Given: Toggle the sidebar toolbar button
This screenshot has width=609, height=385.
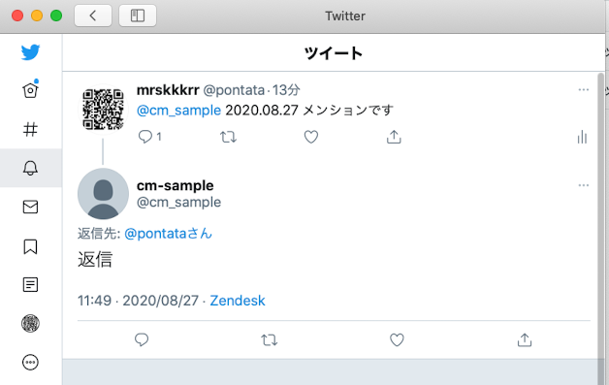Looking at the screenshot, I should [x=138, y=16].
